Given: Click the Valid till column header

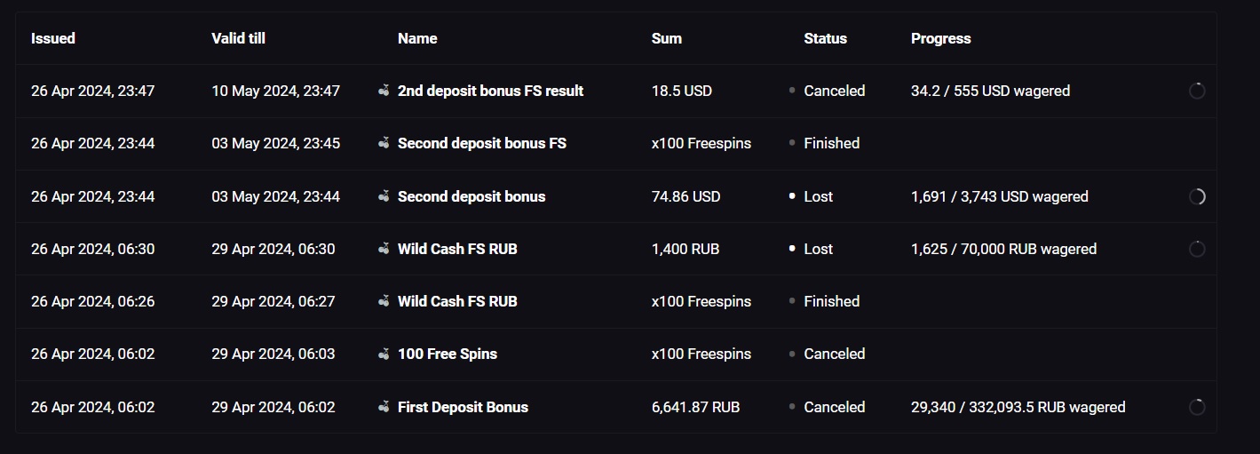Looking at the screenshot, I should tap(238, 38).
